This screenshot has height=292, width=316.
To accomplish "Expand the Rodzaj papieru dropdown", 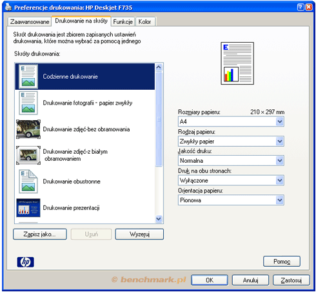I will tap(231, 141).
